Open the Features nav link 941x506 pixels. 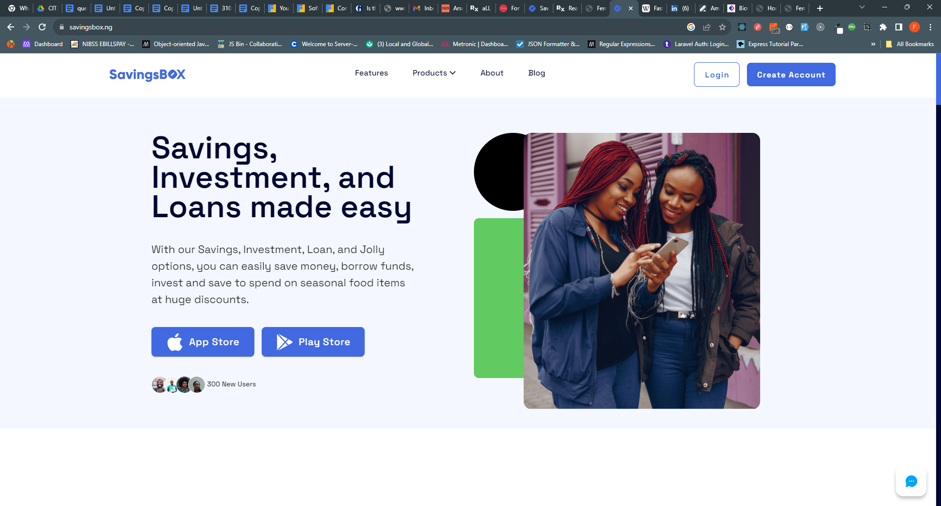point(371,73)
